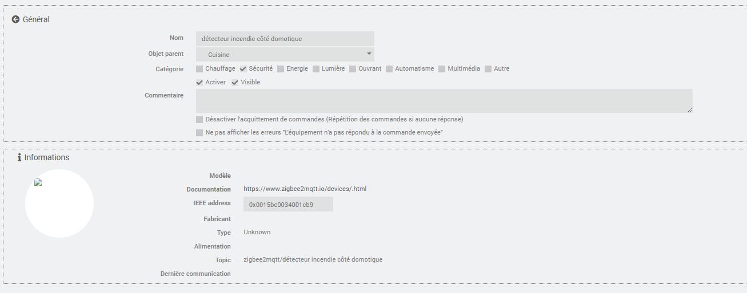Enable the Automatisme category checkbox

389,69
